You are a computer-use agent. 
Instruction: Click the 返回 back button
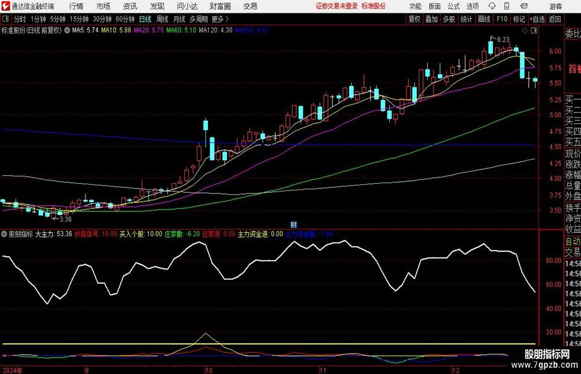coord(555,19)
